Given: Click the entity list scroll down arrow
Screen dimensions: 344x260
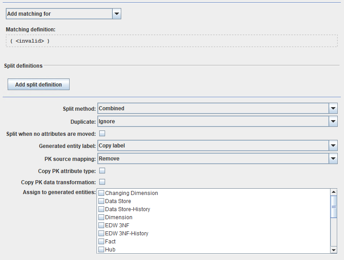Looking at the screenshot, I should click(x=334, y=250).
